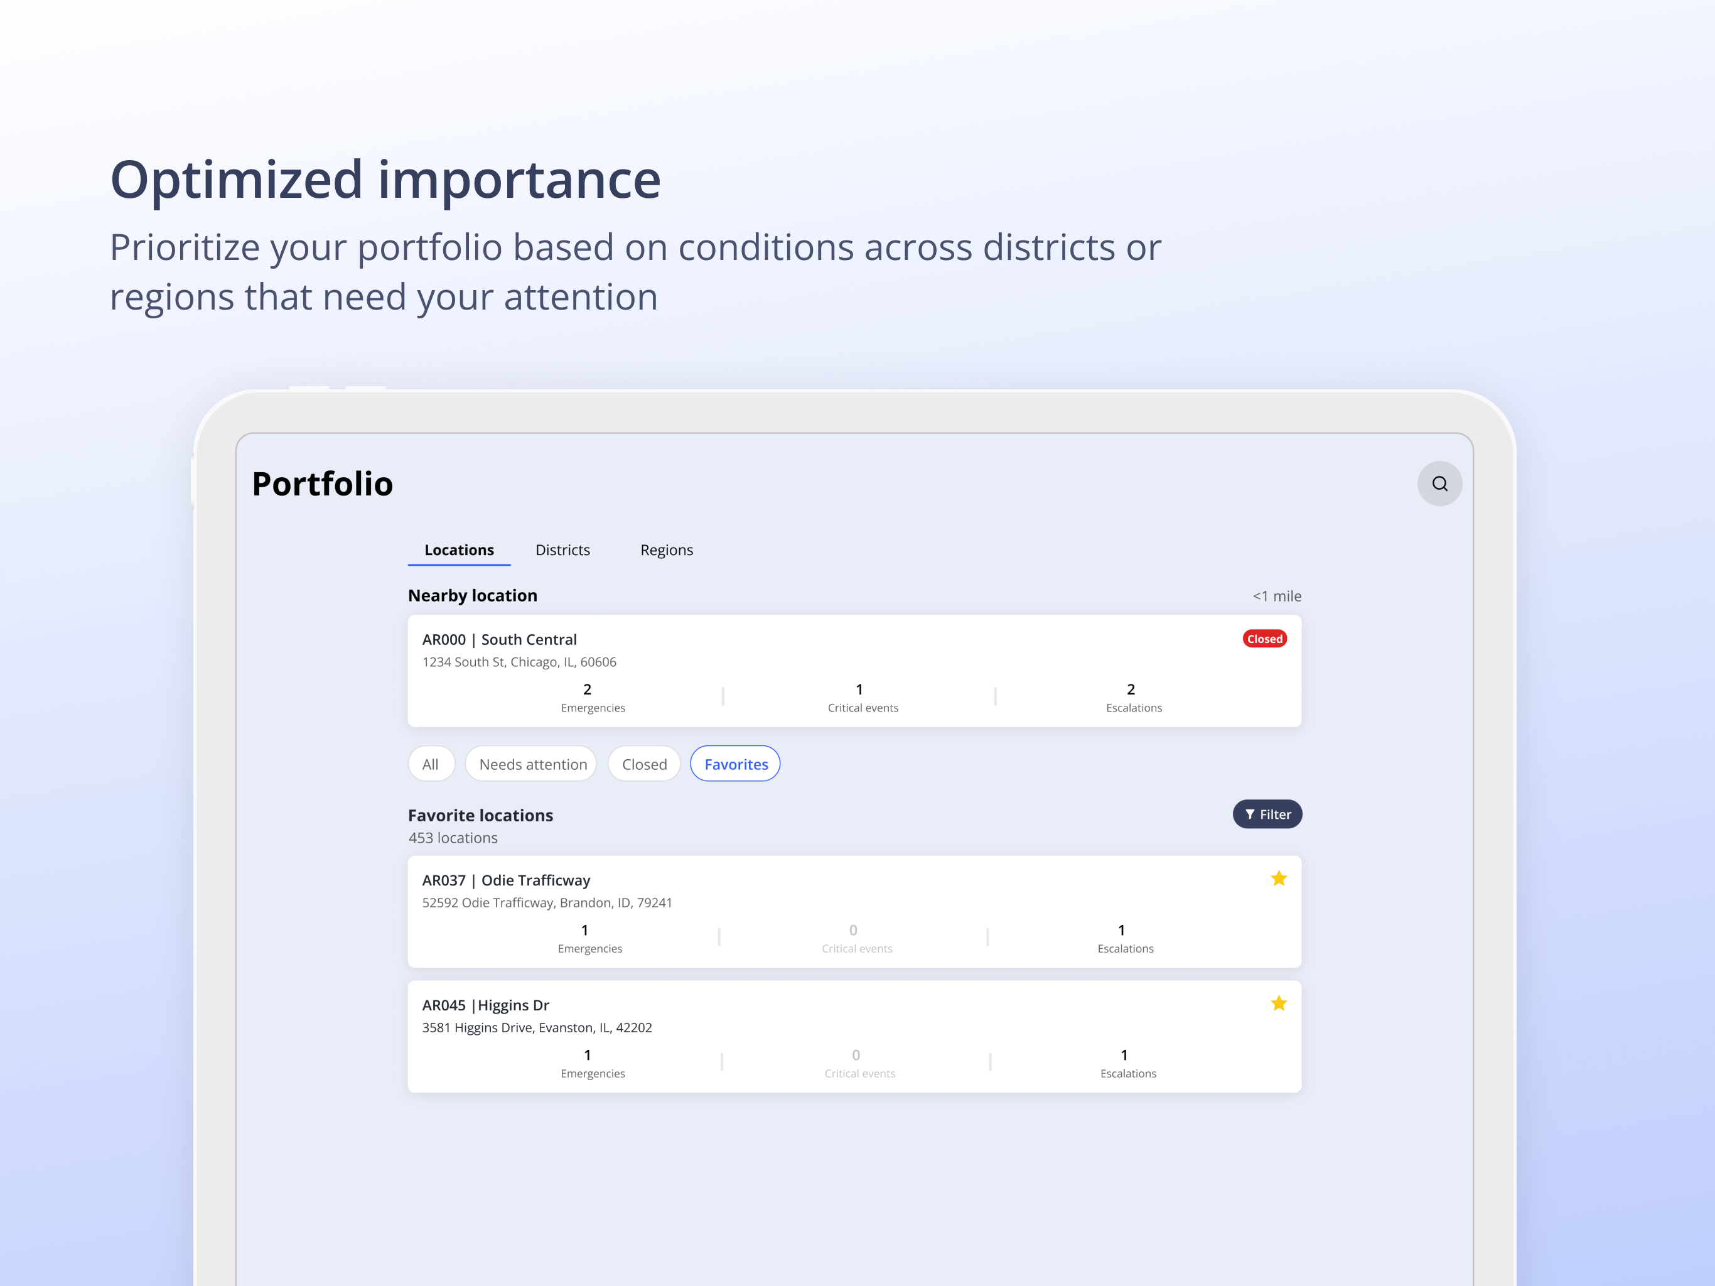The width and height of the screenshot is (1715, 1286).
Task: Switch to the Regions tab
Action: click(667, 550)
